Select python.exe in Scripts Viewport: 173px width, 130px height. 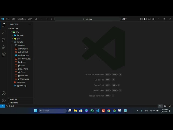[x=20, y=76]
